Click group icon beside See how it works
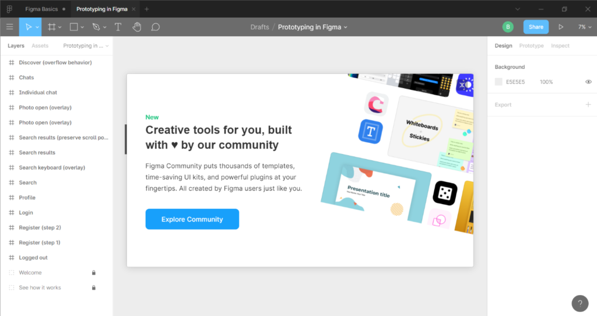The image size is (597, 316). tap(12, 287)
